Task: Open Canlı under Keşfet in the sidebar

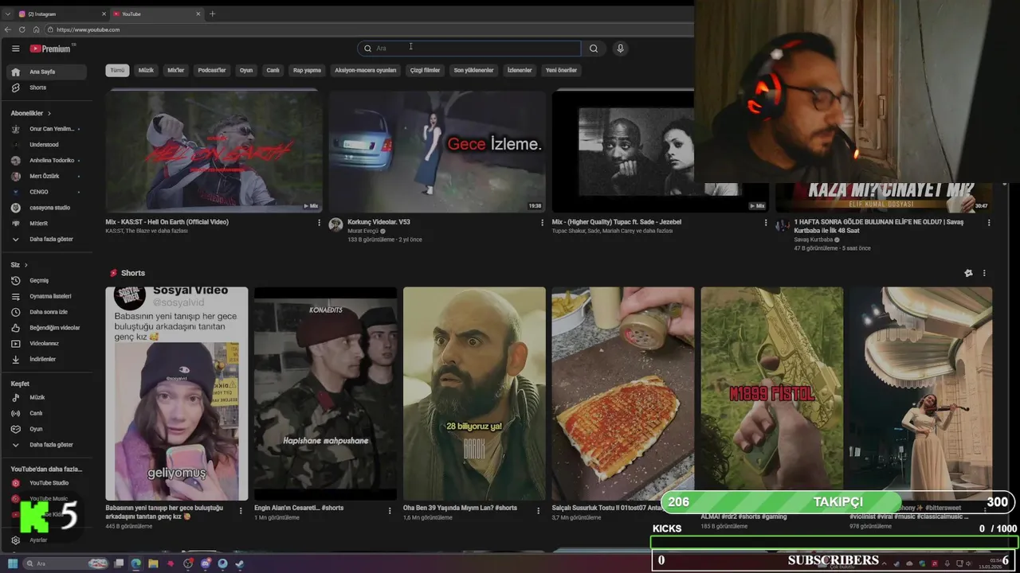Action: [x=46, y=413]
